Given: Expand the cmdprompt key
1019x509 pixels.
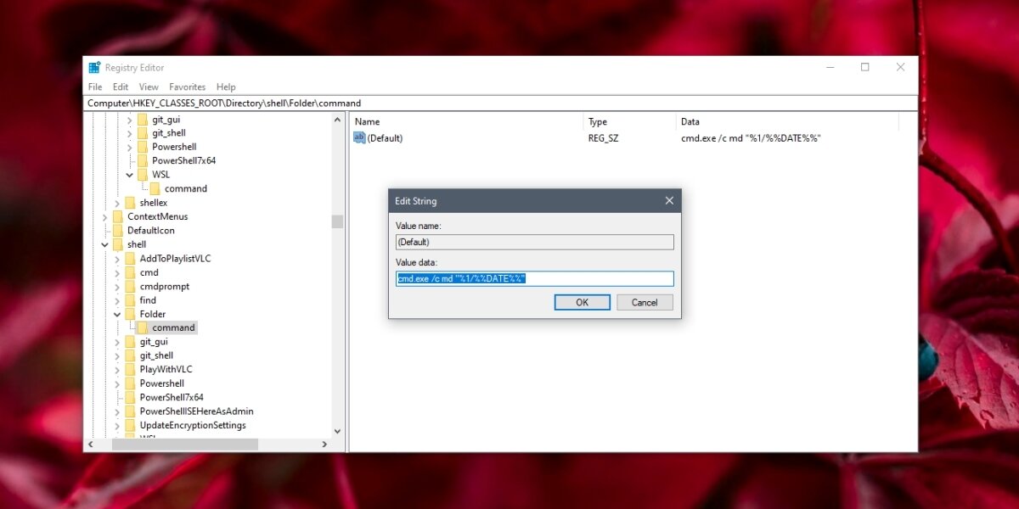Looking at the screenshot, I should click(117, 286).
